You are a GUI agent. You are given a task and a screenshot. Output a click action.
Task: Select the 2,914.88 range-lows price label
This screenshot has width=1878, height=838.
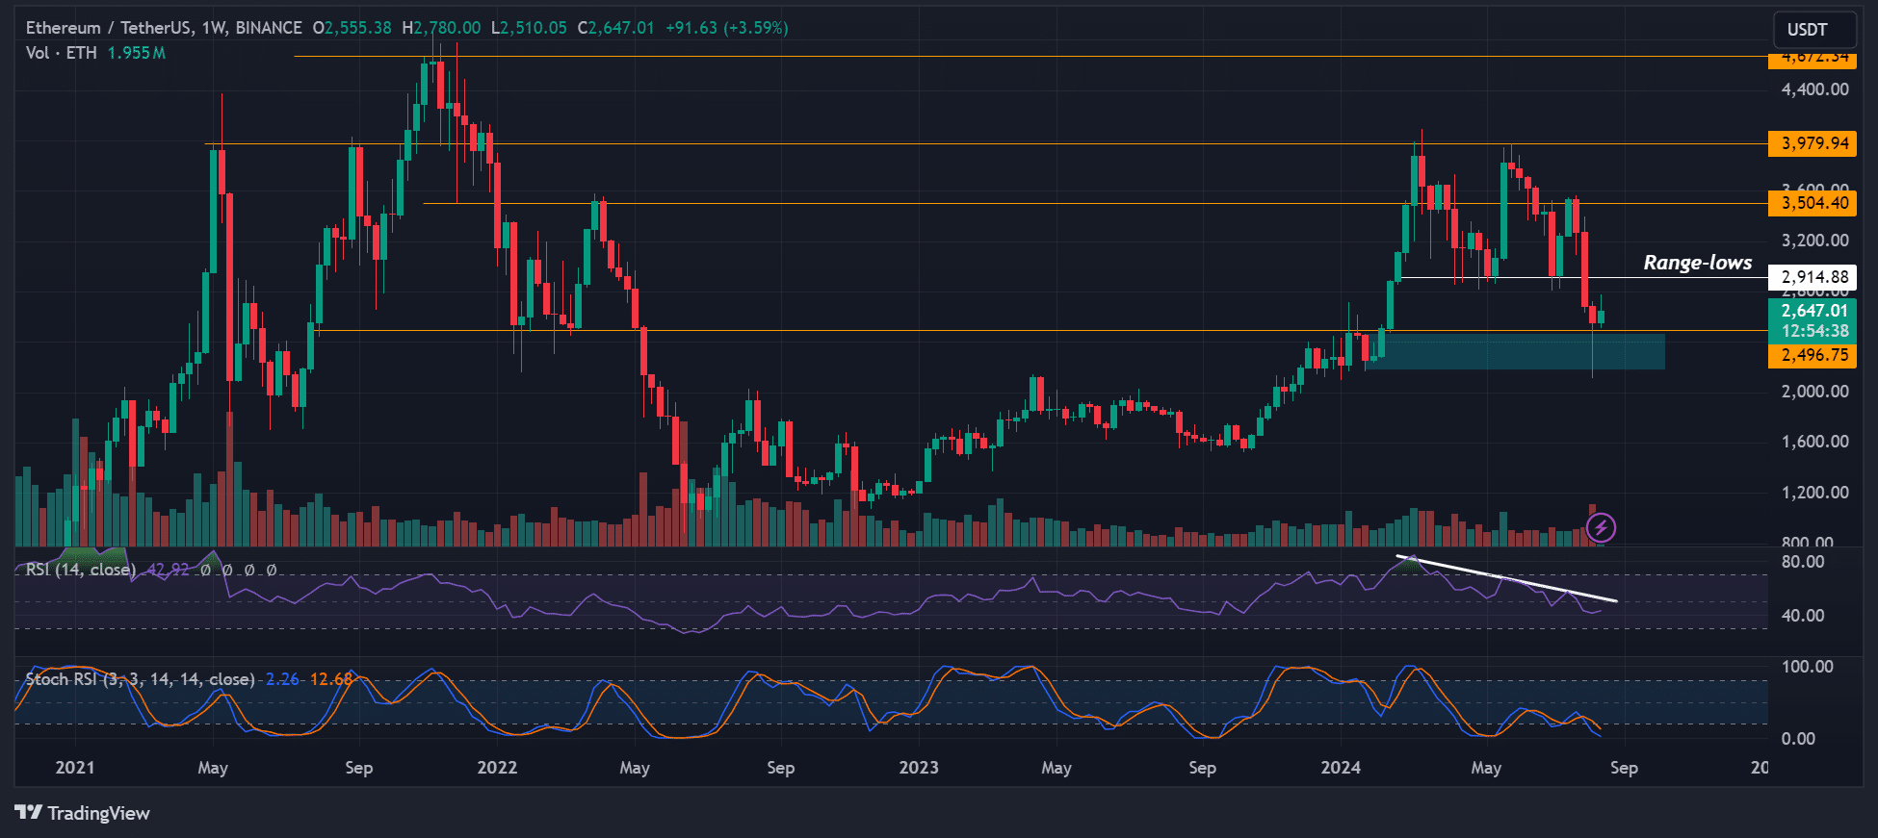coord(1813,277)
